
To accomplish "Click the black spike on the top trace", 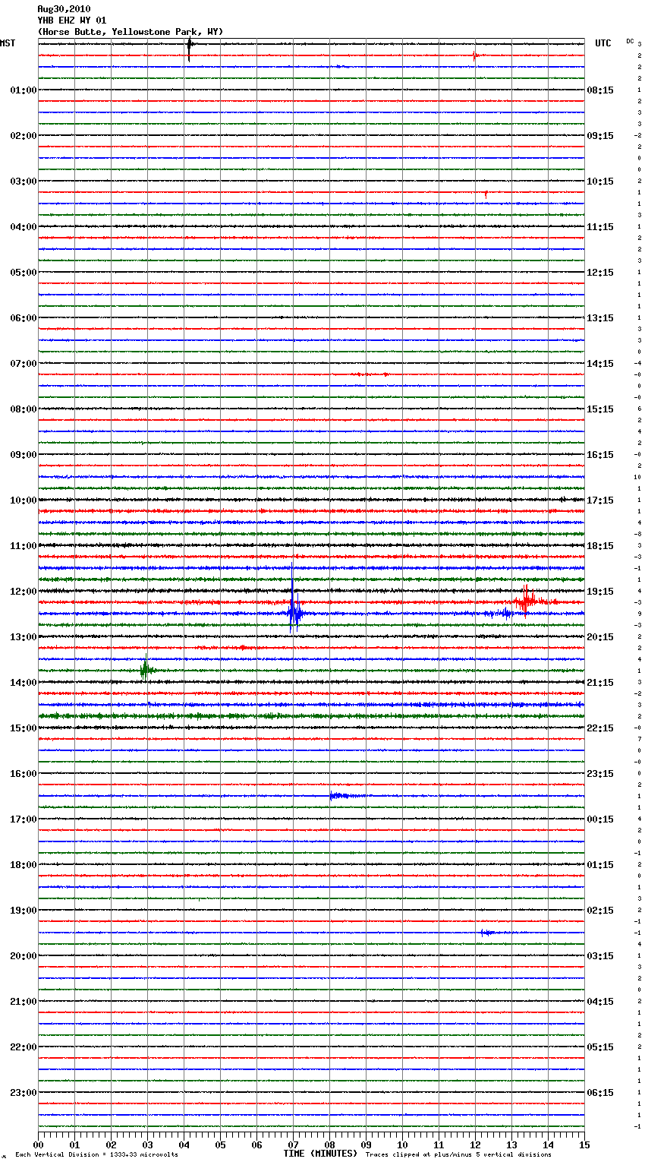I will pos(189,49).
